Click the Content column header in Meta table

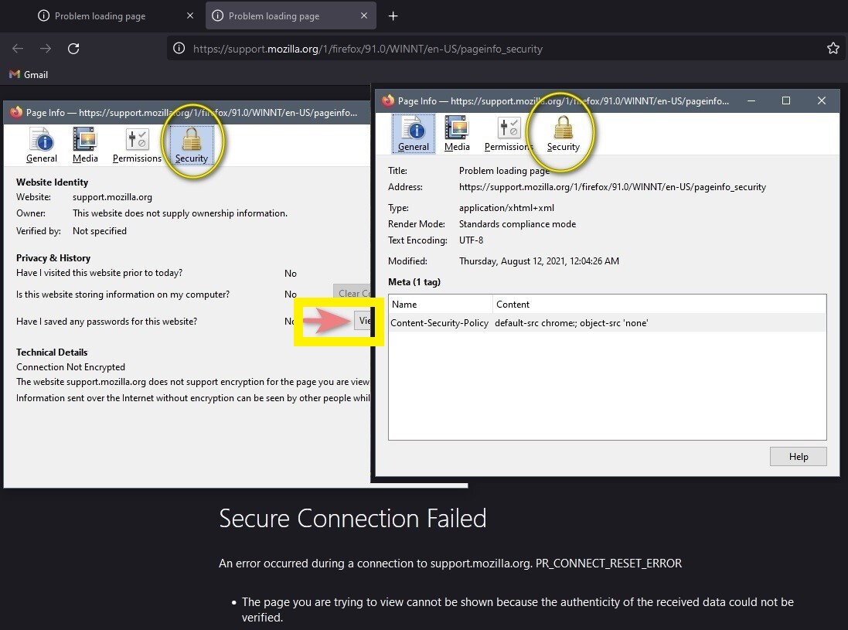(x=659, y=304)
